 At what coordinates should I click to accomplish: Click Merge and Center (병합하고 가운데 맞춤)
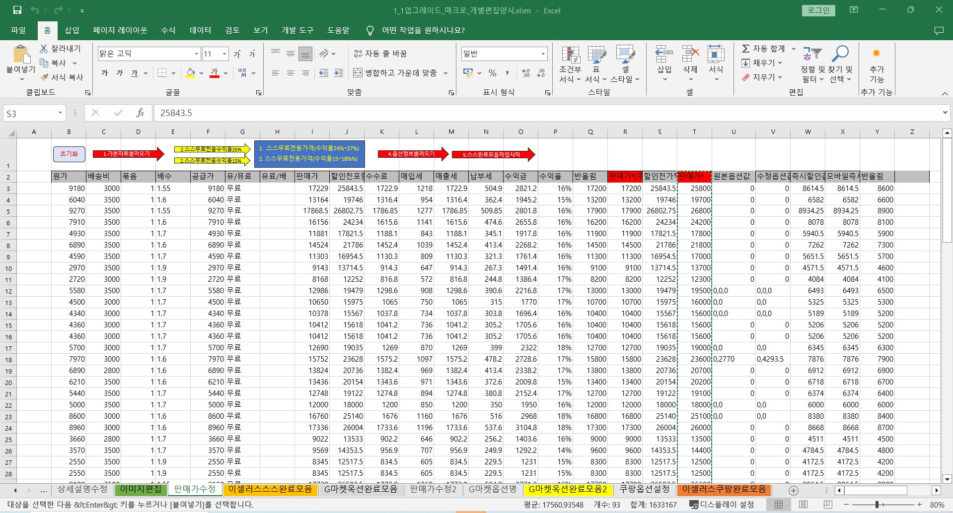[395, 73]
